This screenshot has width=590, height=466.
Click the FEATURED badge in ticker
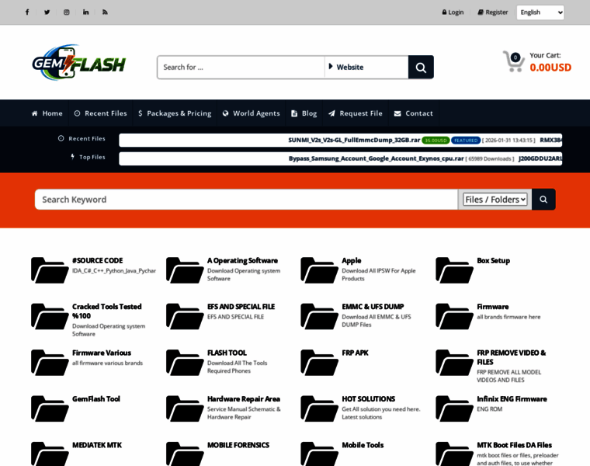click(466, 141)
